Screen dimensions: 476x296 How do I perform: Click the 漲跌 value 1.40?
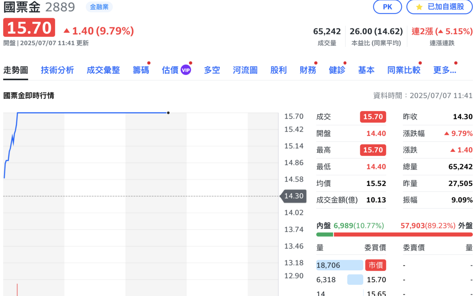pos(462,150)
